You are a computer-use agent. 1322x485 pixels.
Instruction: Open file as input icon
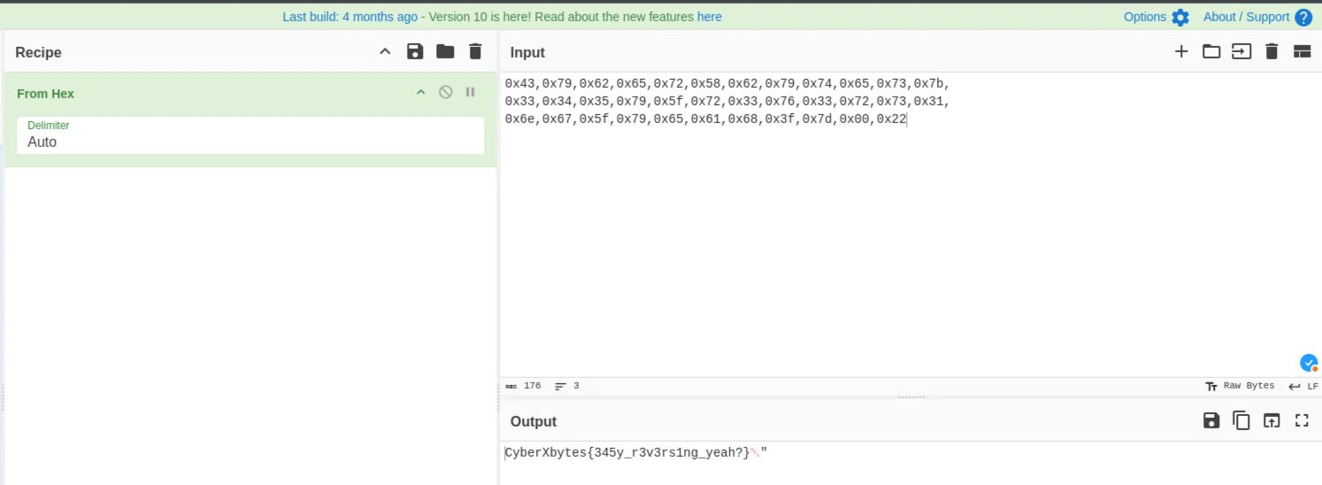[x=1241, y=52]
